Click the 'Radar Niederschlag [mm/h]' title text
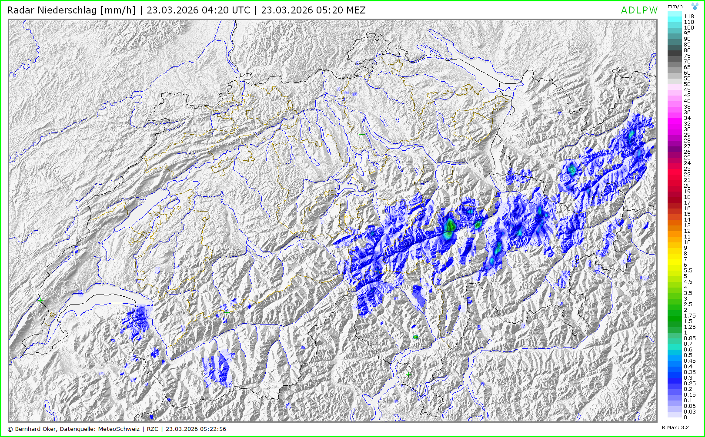The height and width of the screenshot is (437, 705). pos(71,10)
